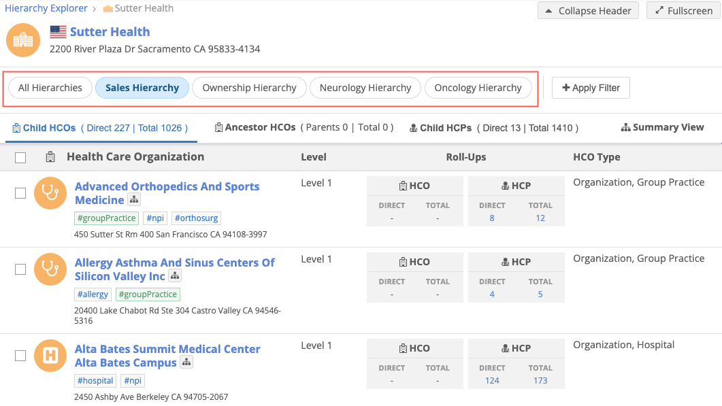Switch to Ownership Hierarchy filter
Image resolution: width=722 pixels, height=406 pixels.
click(249, 88)
